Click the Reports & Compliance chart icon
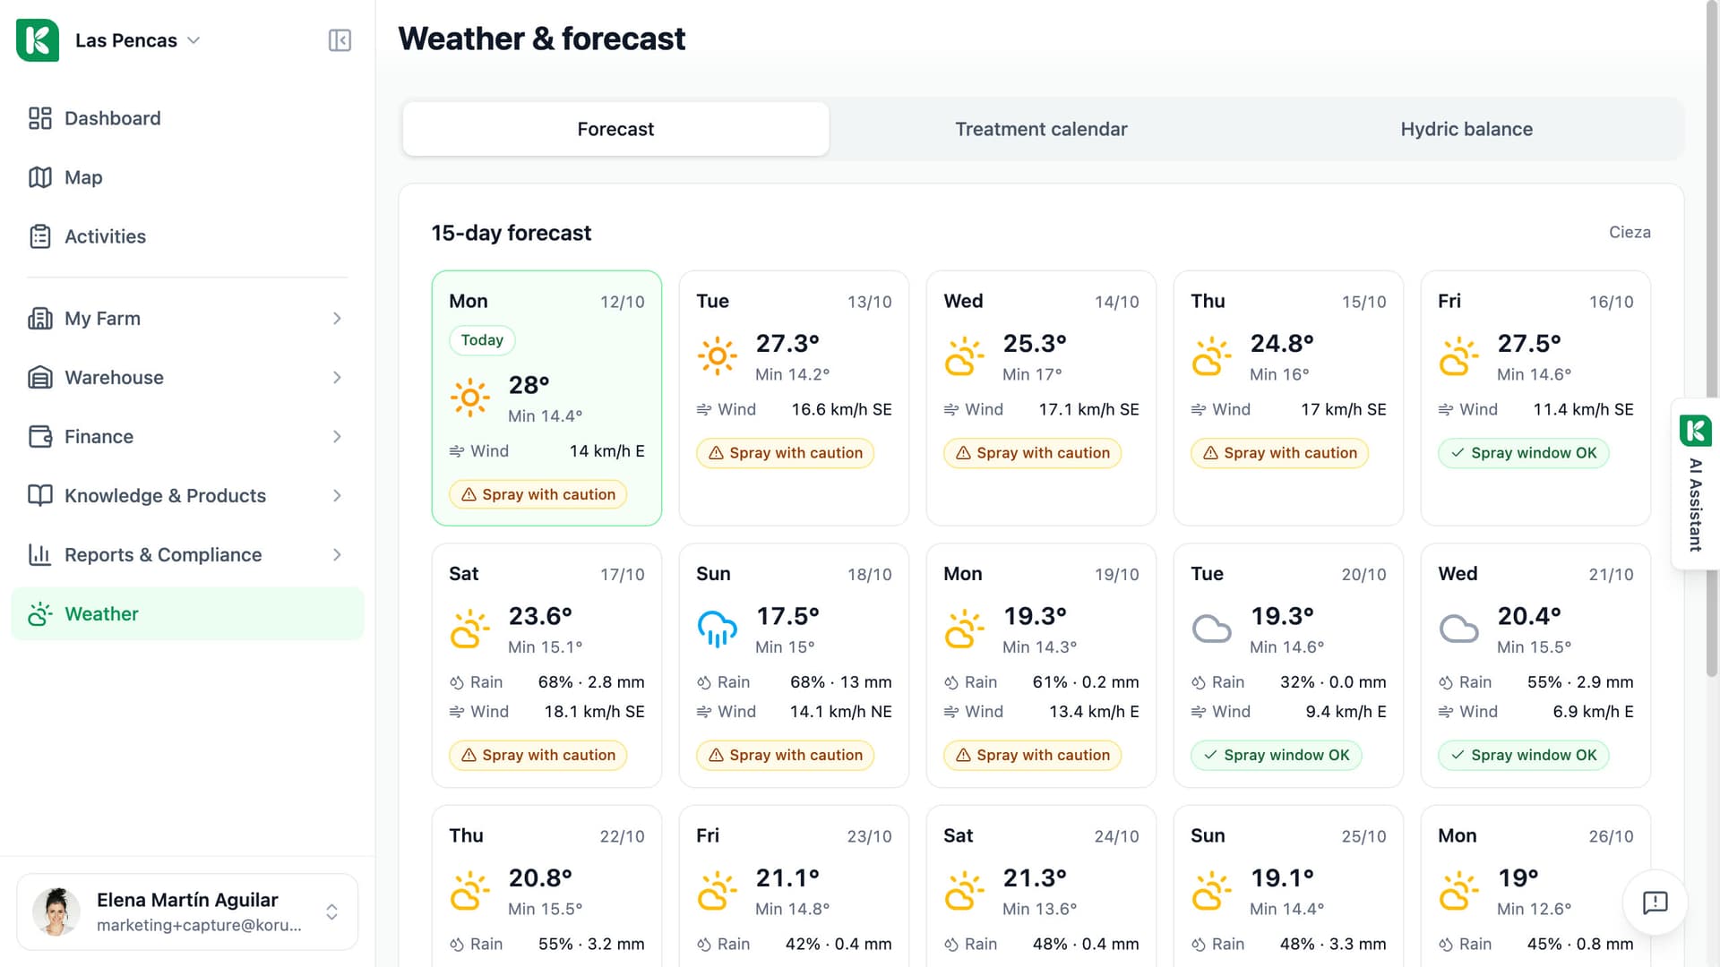 (40, 555)
